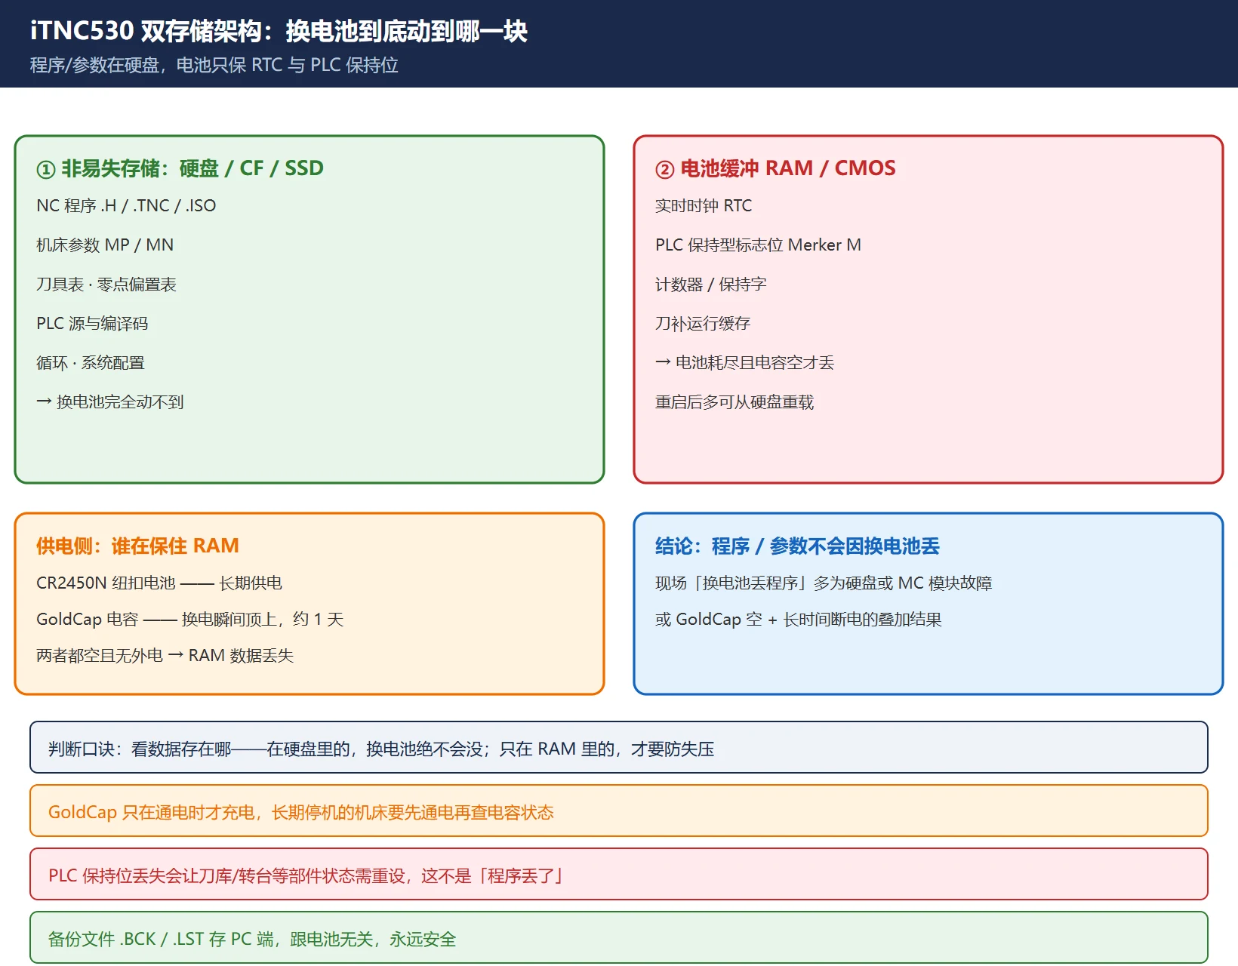Click heading 供电侧：谁在保住 RAM
The image size is (1238, 966).
click(x=137, y=545)
